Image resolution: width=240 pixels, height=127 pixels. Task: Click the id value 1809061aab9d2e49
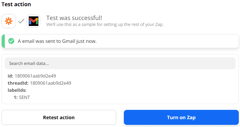tap(35, 76)
